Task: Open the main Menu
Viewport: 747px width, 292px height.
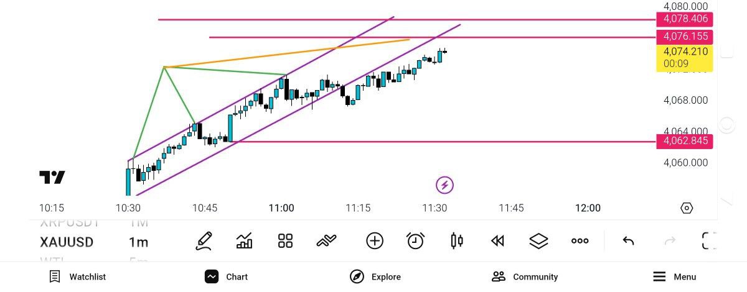Action: (674, 277)
